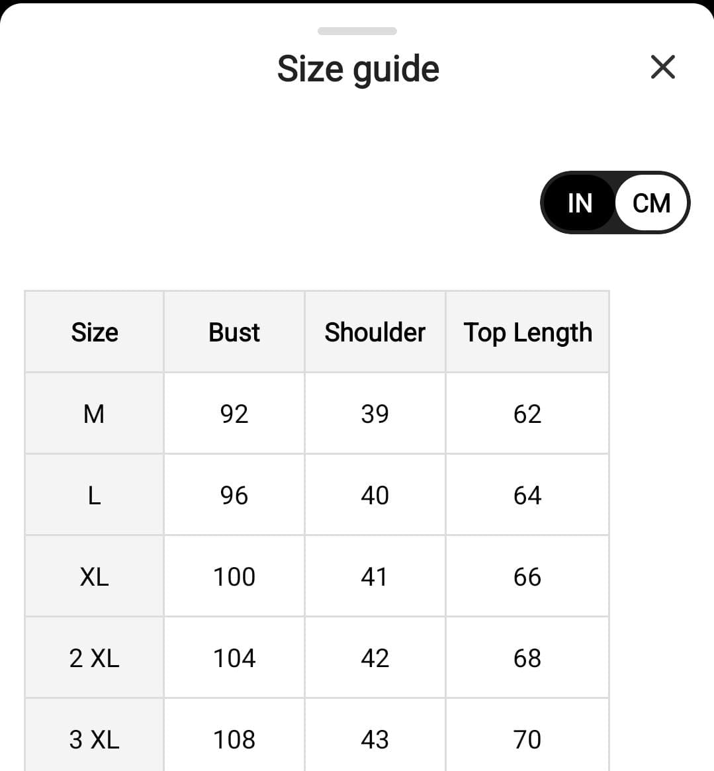Click the Shoulder column header

pos(375,332)
